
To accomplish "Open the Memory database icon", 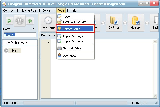I will point(136,21).
